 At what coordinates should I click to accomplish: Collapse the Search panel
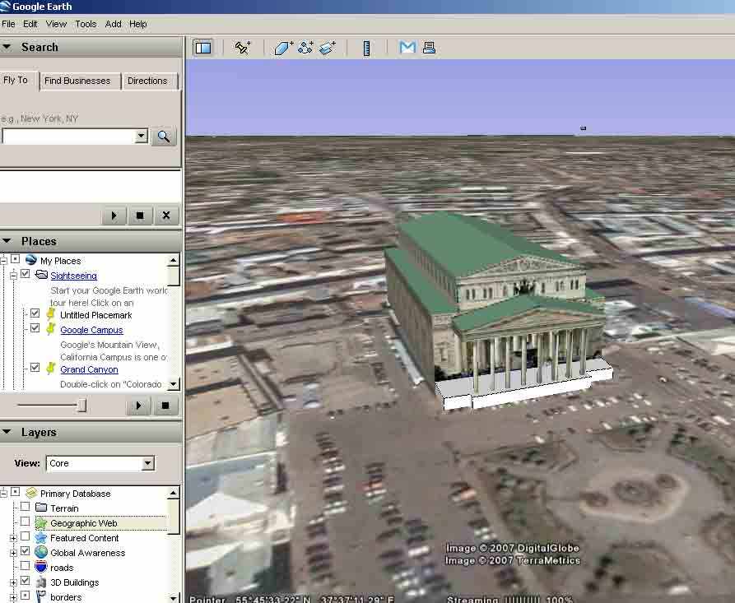pos(7,46)
